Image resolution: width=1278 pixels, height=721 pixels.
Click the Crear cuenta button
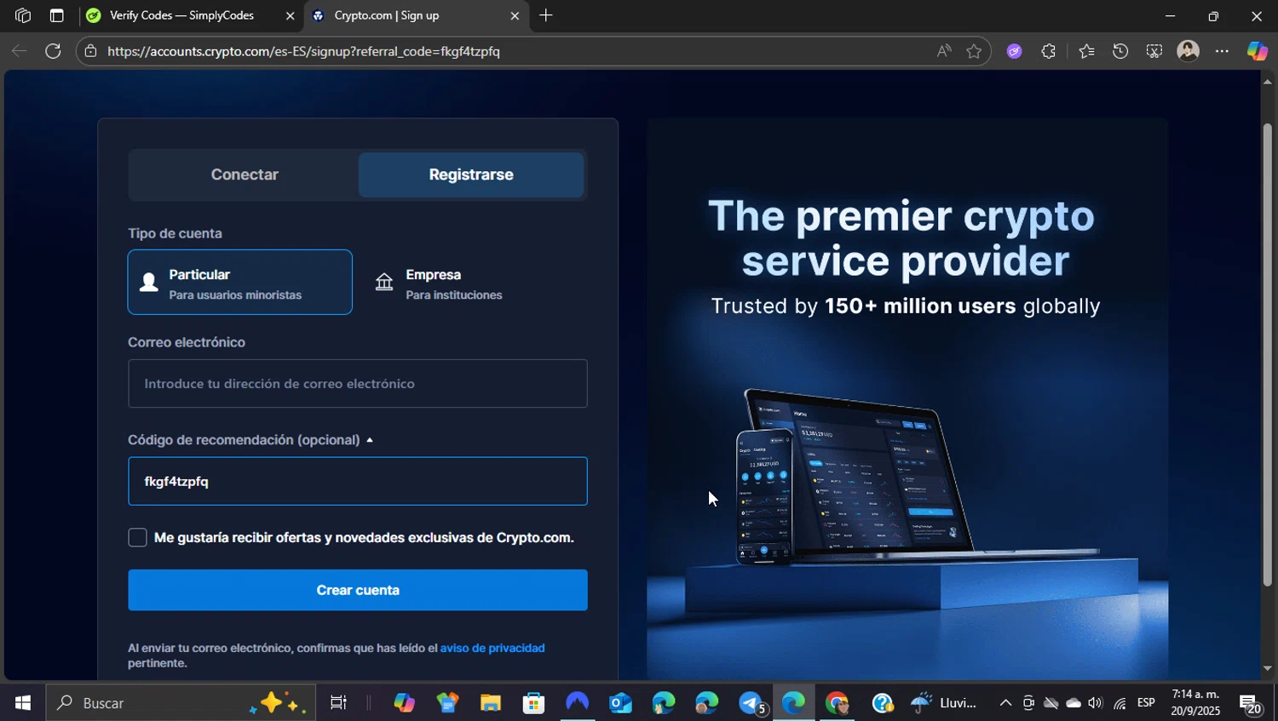click(358, 590)
